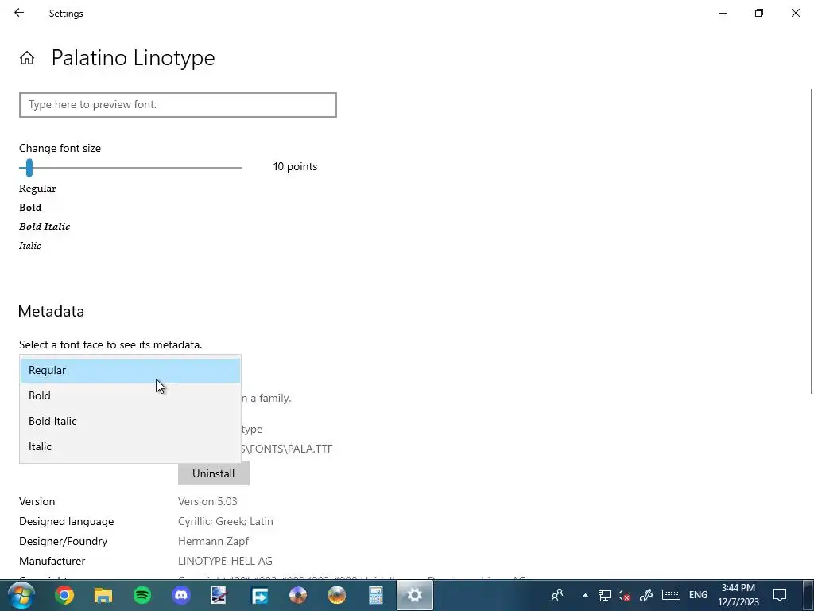This screenshot has height=611, width=814.
Task: Open the blue arrow window app in taskbar
Action: 259,595
